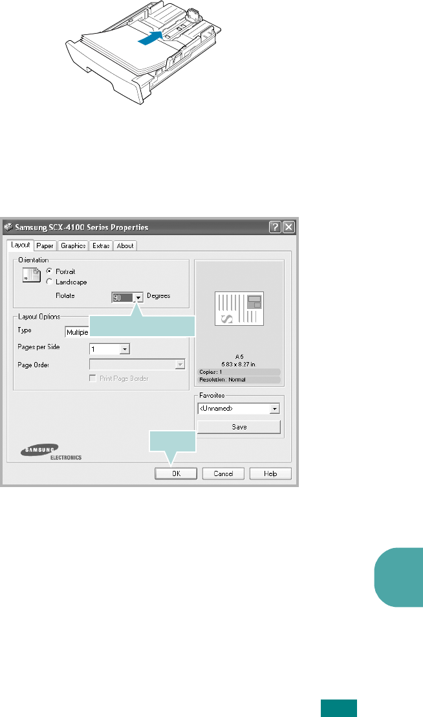Click the Resolution: Normal text
423x717 pixels.
222,380
